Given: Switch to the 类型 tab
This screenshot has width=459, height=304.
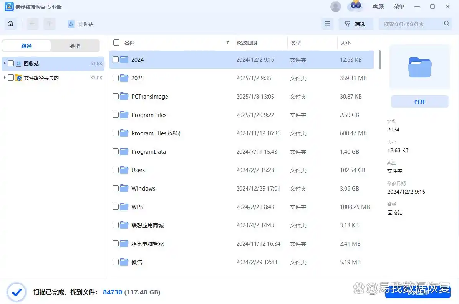Looking at the screenshot, I should click(75, 46).
